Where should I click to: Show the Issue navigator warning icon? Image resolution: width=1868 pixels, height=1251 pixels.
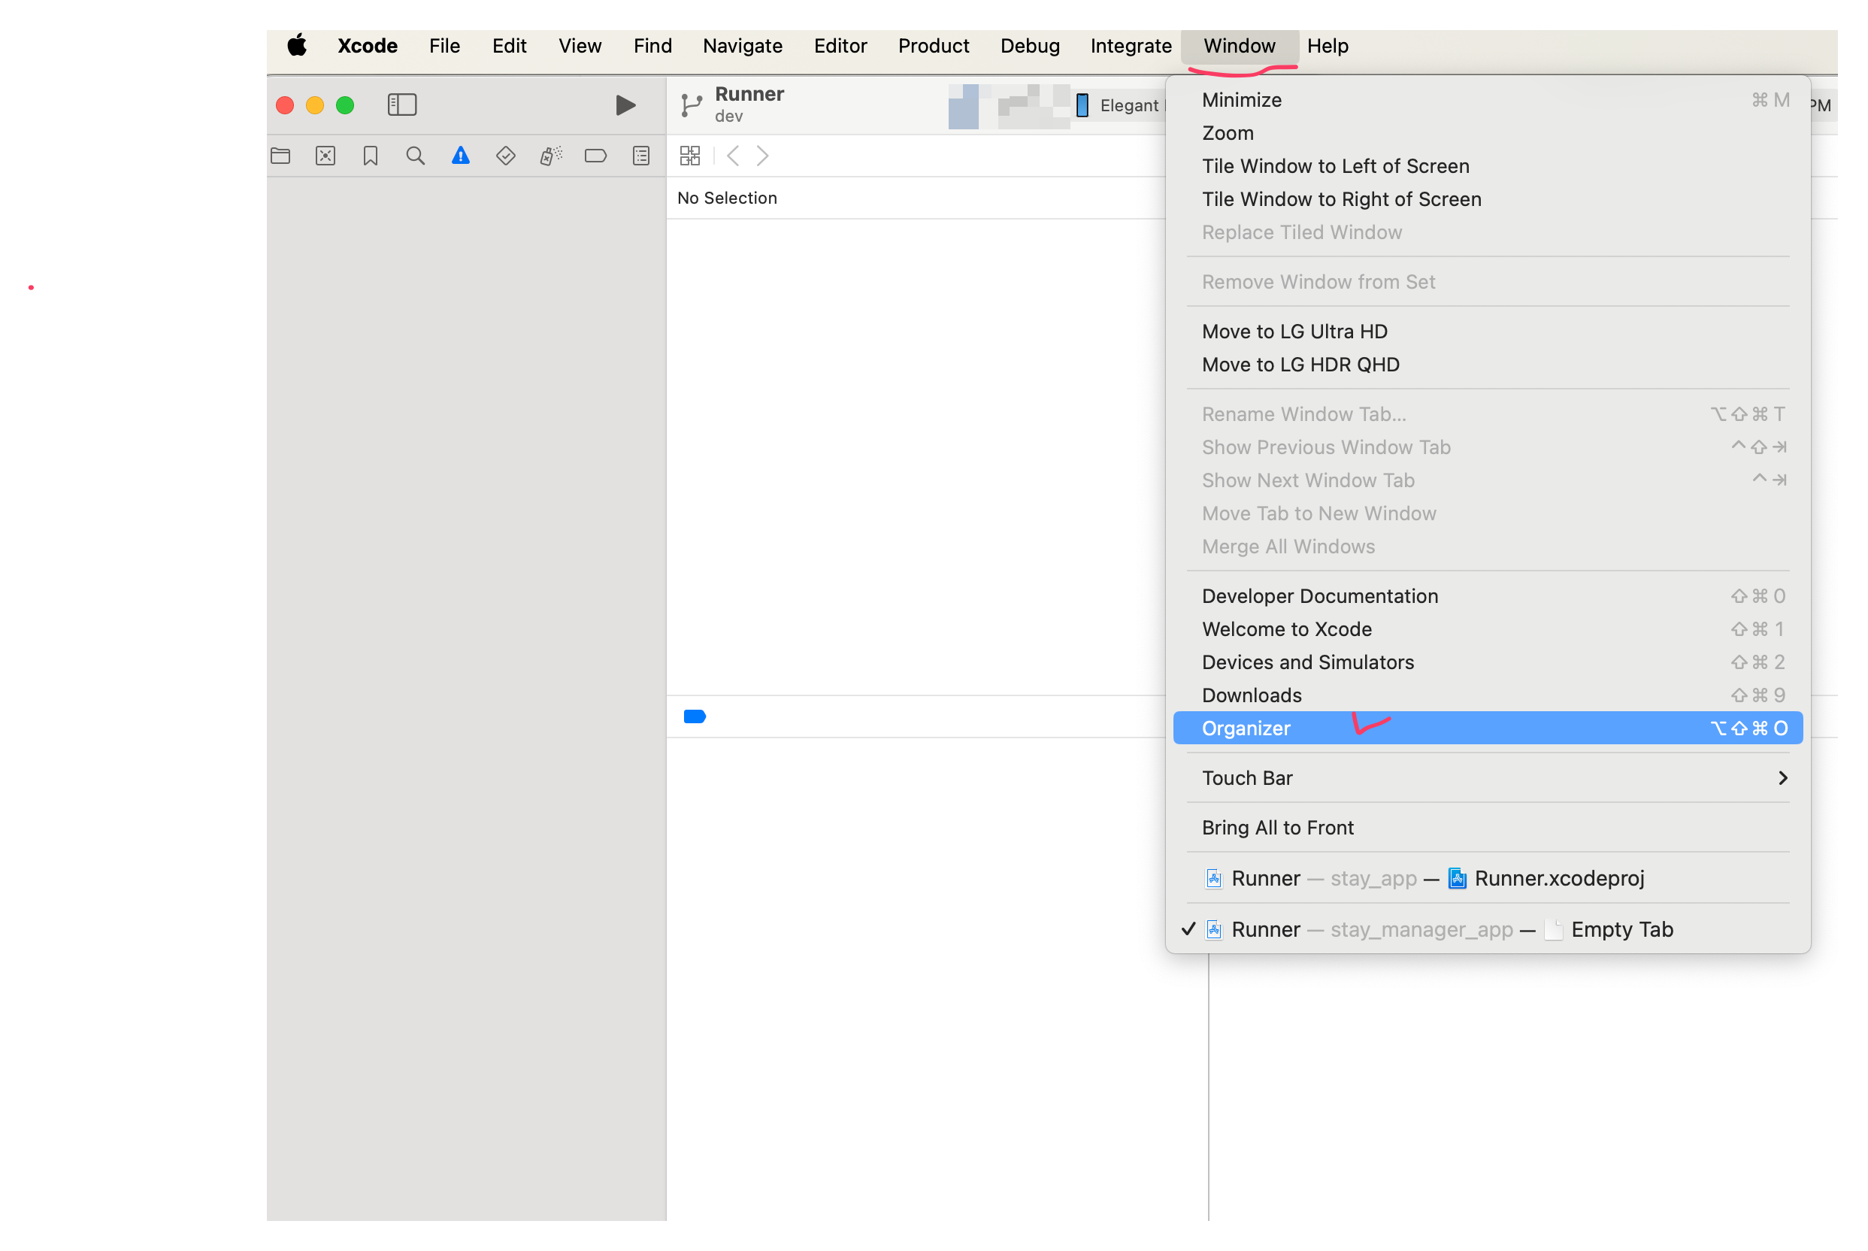point(460,156)
